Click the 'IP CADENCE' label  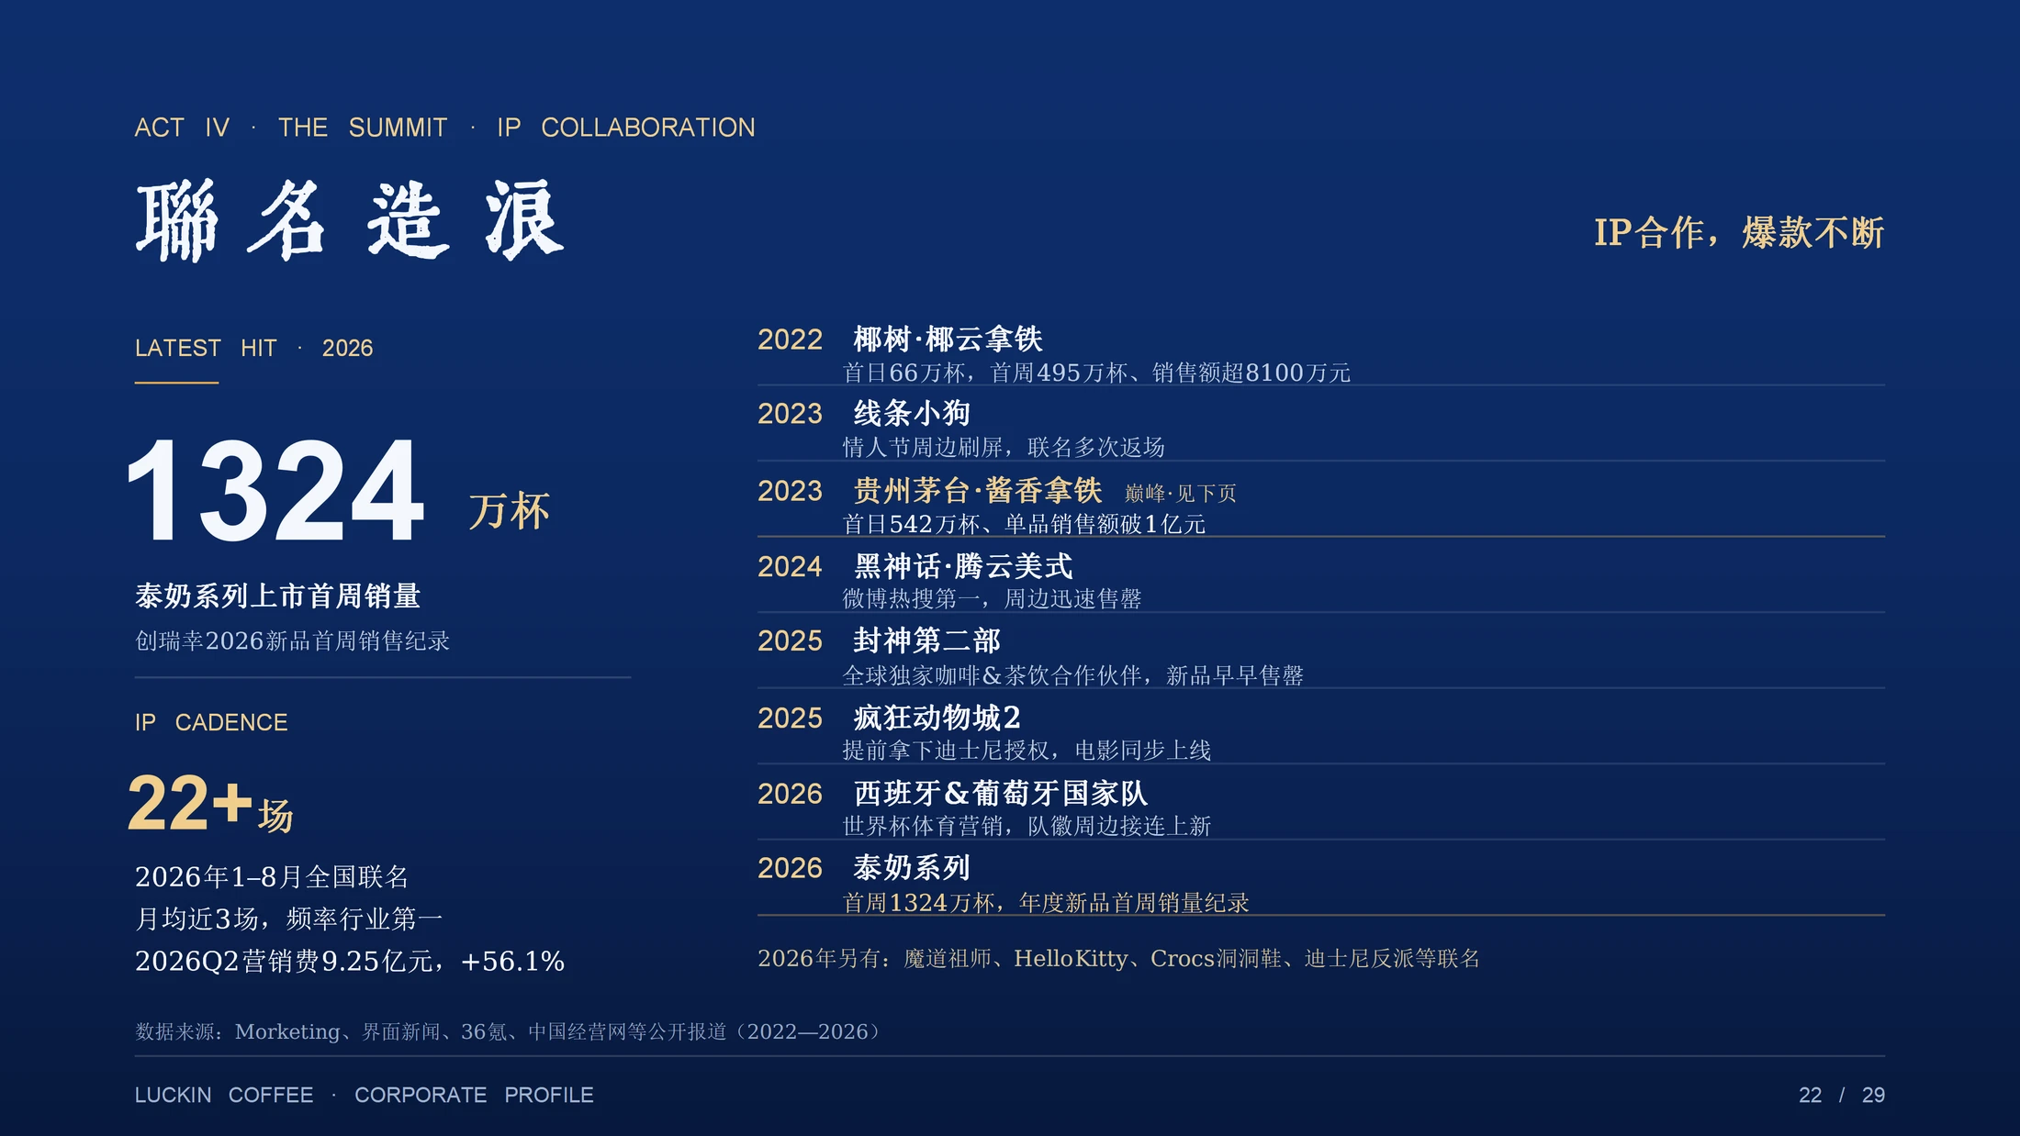[x=211, y=723]
